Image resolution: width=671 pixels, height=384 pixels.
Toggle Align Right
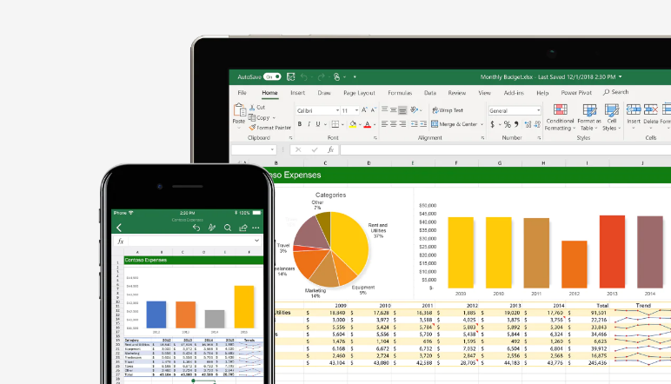click(x=402, y=124)
